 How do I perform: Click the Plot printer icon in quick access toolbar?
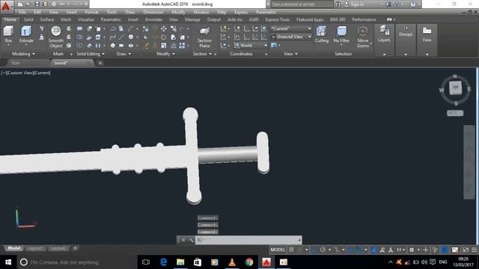point(54,4)
